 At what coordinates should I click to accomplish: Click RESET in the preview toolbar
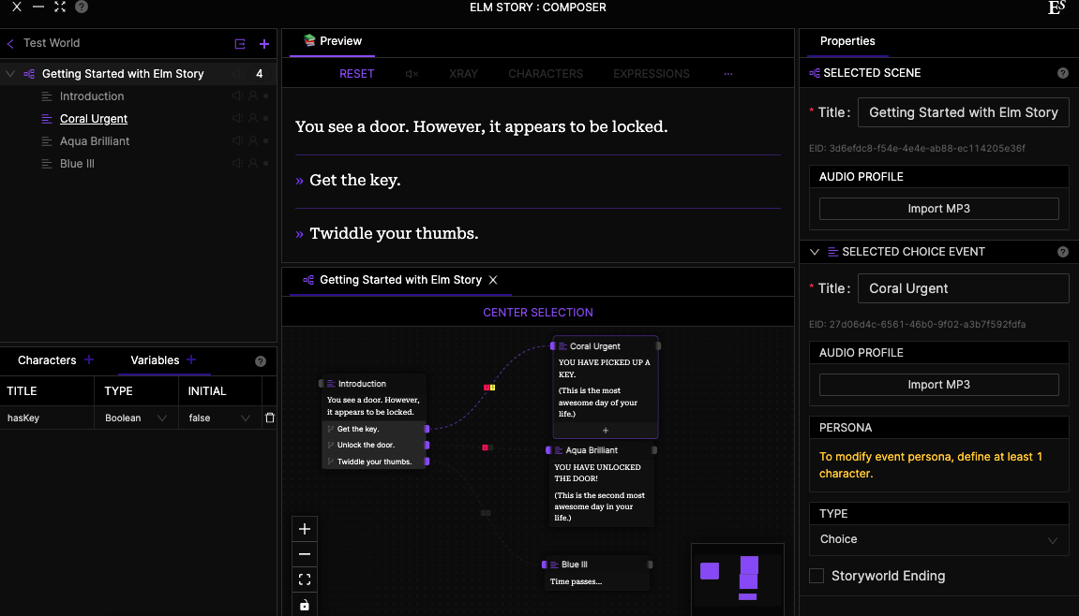[356, 74]
